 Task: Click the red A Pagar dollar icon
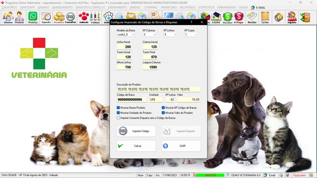[239, 17]
